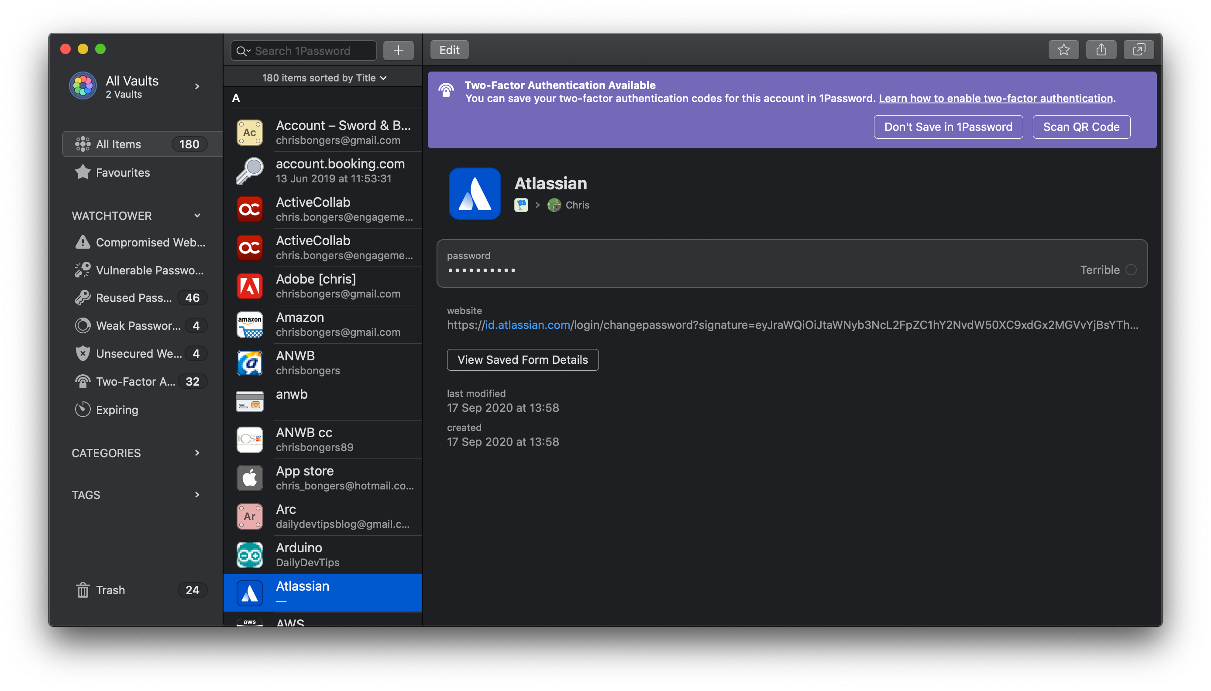This screenshot has height=691, width=1211.
Task: Select the App store Apple icon
Action: point(249,478)
